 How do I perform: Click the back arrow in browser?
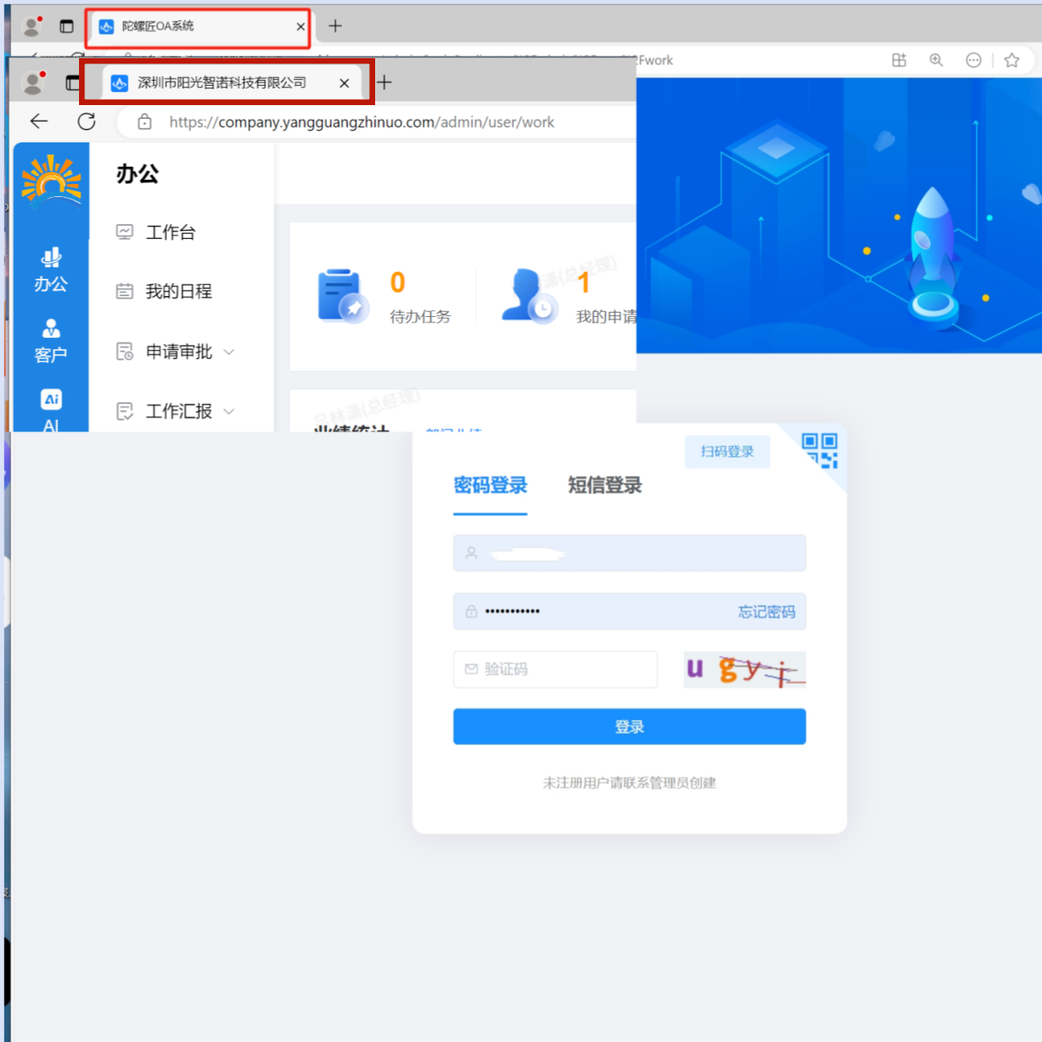(39, 122)
